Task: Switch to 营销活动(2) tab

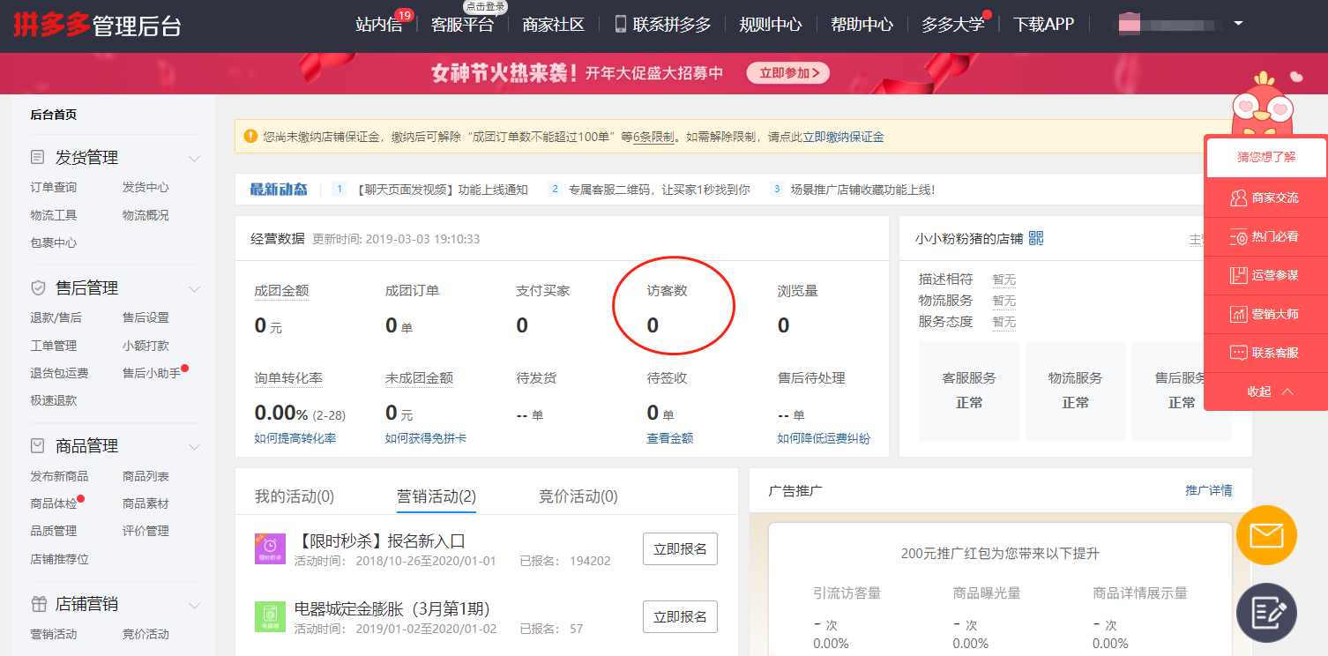Action: coord(436,496)
